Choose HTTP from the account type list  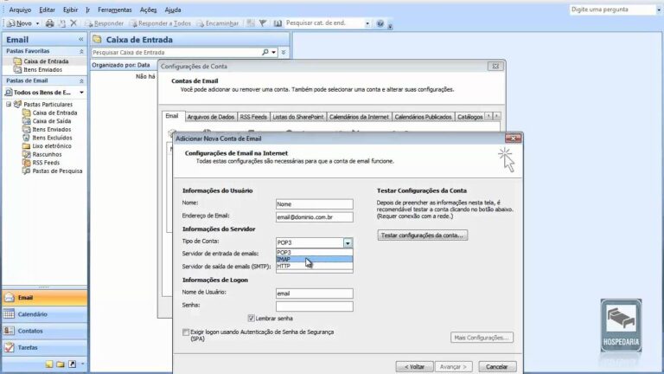point(314,266)
